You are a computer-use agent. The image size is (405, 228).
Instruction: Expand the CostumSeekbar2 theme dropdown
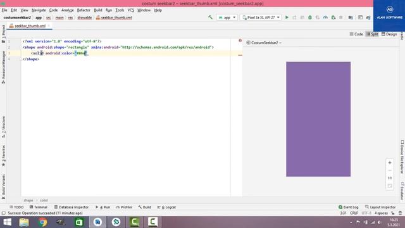(264, 42)
